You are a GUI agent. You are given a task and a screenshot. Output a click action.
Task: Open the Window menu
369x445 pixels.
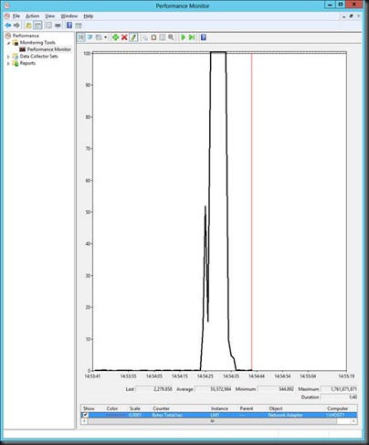69,16
